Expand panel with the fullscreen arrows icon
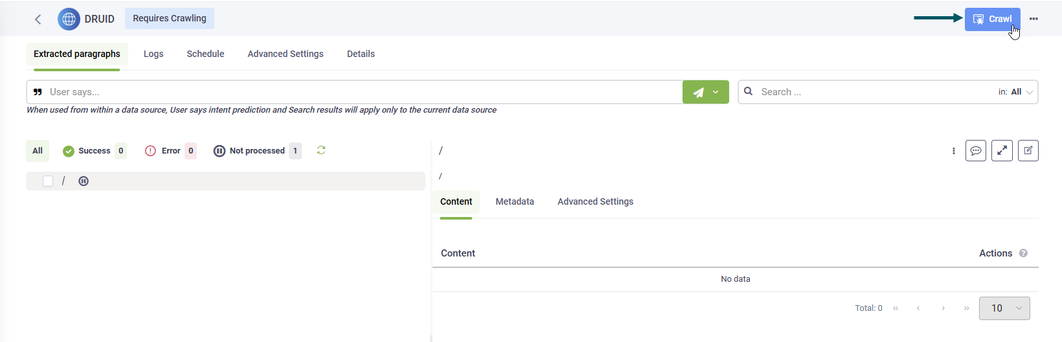This screenshot has width=1062, height=342. (1002, 151)
